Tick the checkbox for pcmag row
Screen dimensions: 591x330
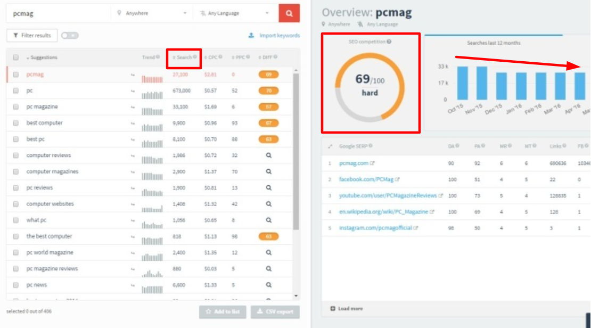click(x=16, y=75)
